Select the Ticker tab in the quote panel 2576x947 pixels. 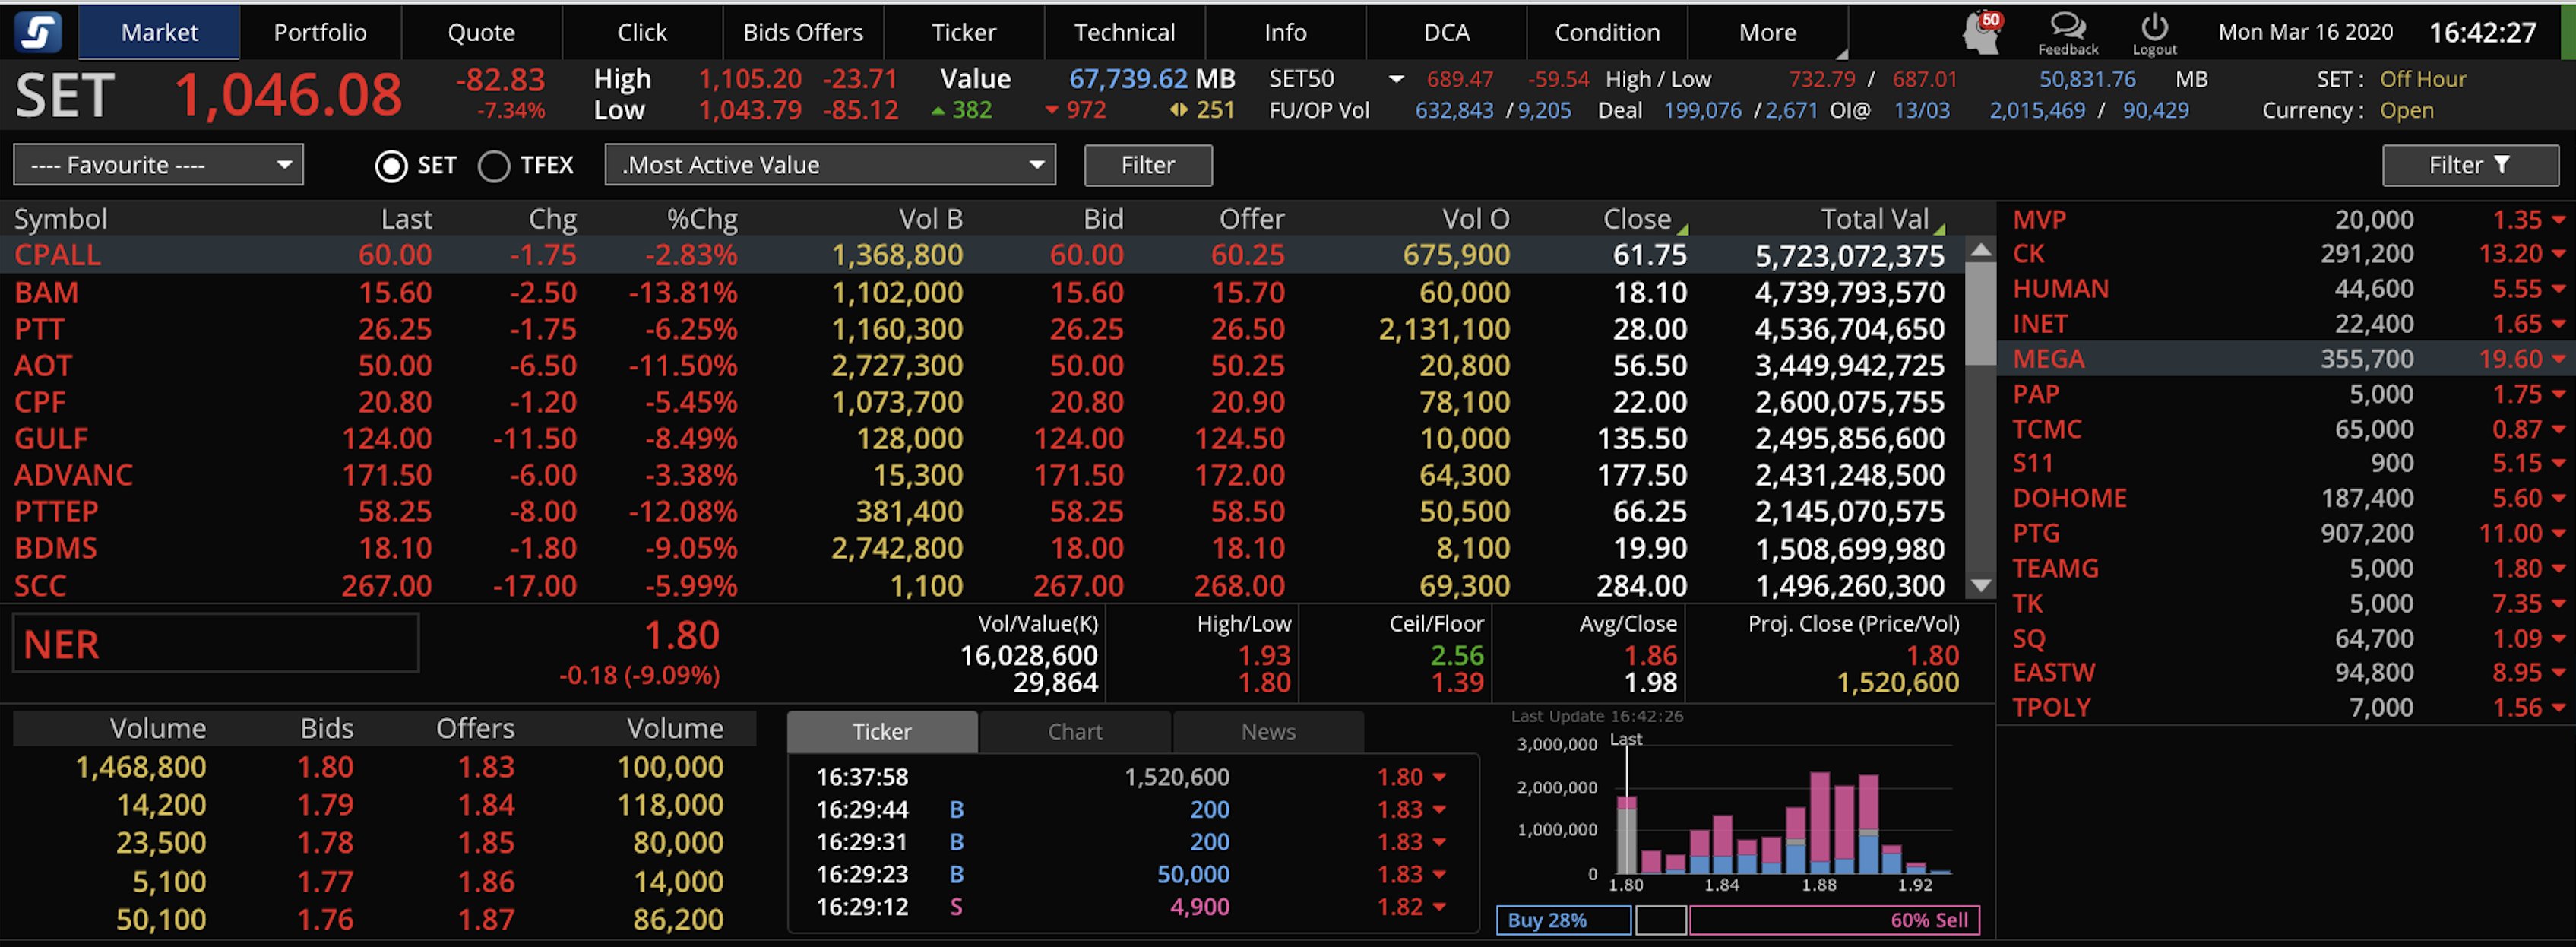click(x=882, y=731)
